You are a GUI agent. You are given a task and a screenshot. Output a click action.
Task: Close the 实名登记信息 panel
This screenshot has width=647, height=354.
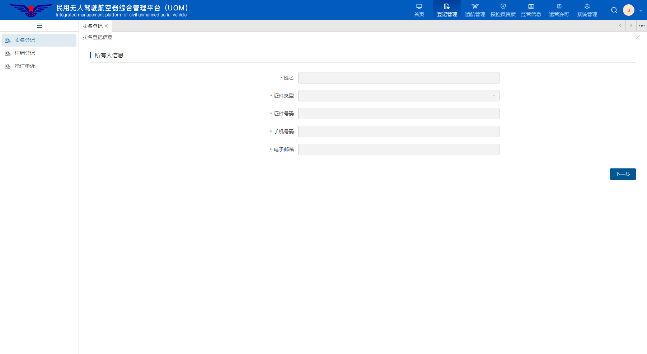638,37
